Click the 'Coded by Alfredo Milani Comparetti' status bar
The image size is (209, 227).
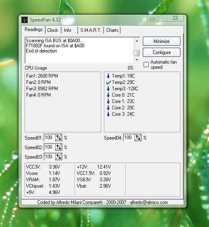pos(103,202)
